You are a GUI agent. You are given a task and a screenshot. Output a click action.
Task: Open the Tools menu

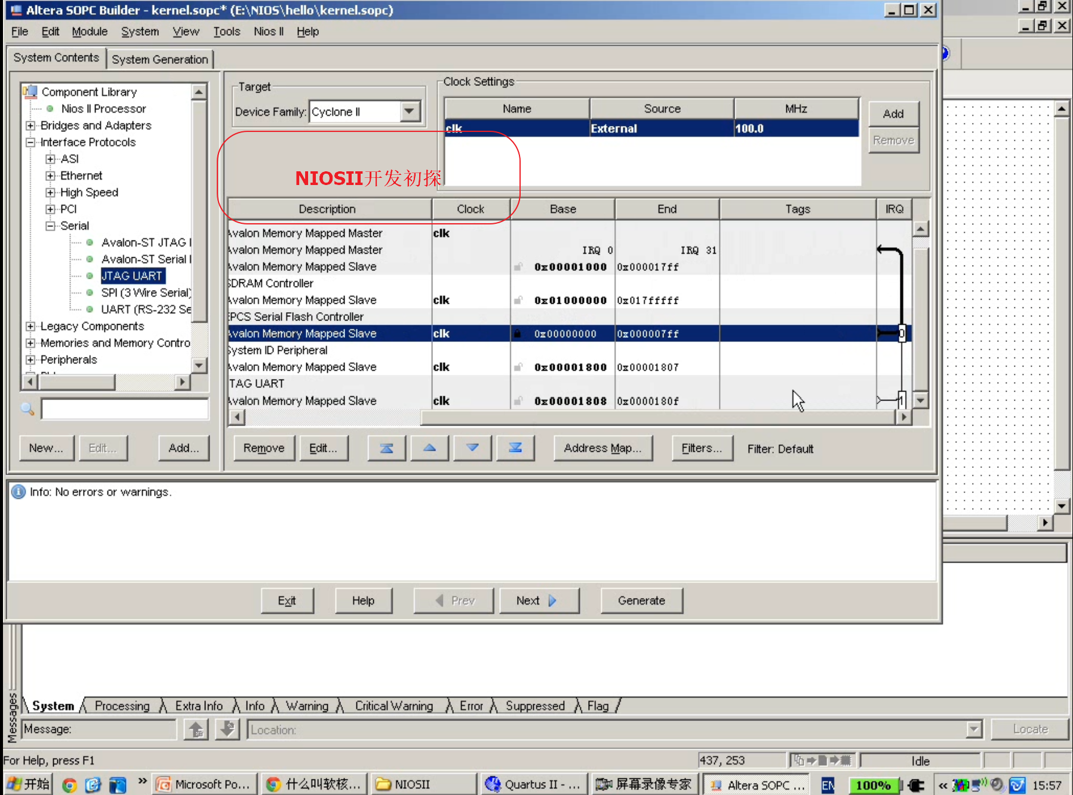pos(227,31)
